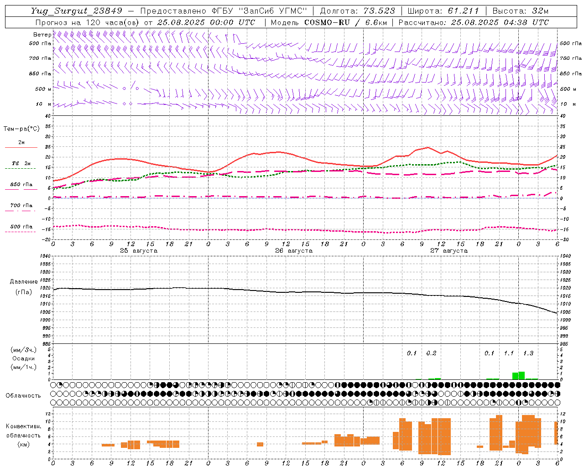584x467 pixels.
Task: Click the (мм/3ч.) precipitation unit label
Action: (x=23, y=350)
